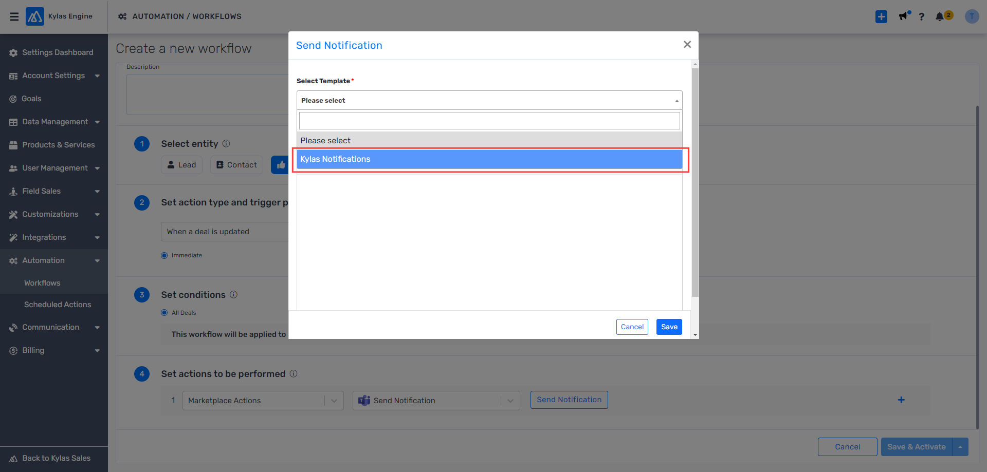This screenshot has height=472, width=987.
Task: Open the Select Template dropdown
Action: (x=489, y=100)
